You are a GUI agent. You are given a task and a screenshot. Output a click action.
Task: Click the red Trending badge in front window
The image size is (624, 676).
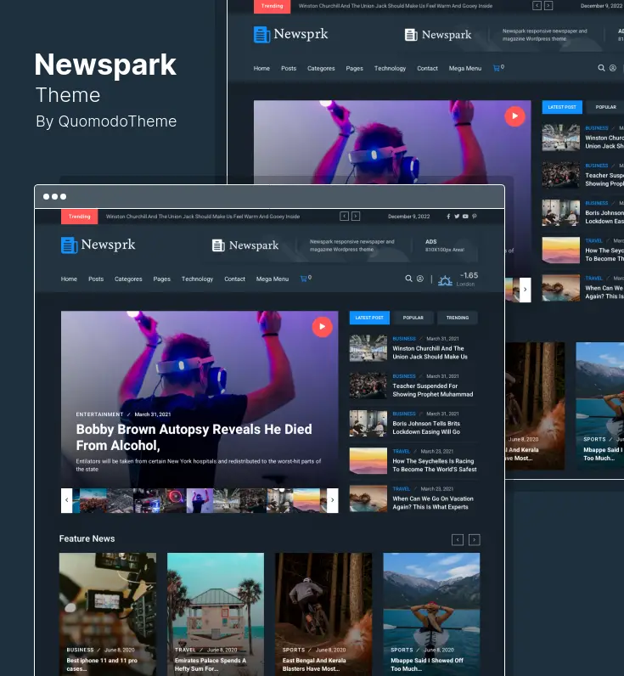click(x=79, y=217)
